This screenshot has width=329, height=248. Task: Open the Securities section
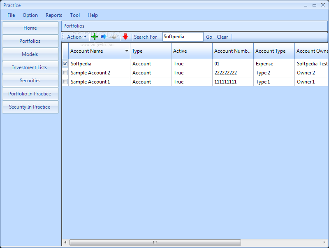30,81
